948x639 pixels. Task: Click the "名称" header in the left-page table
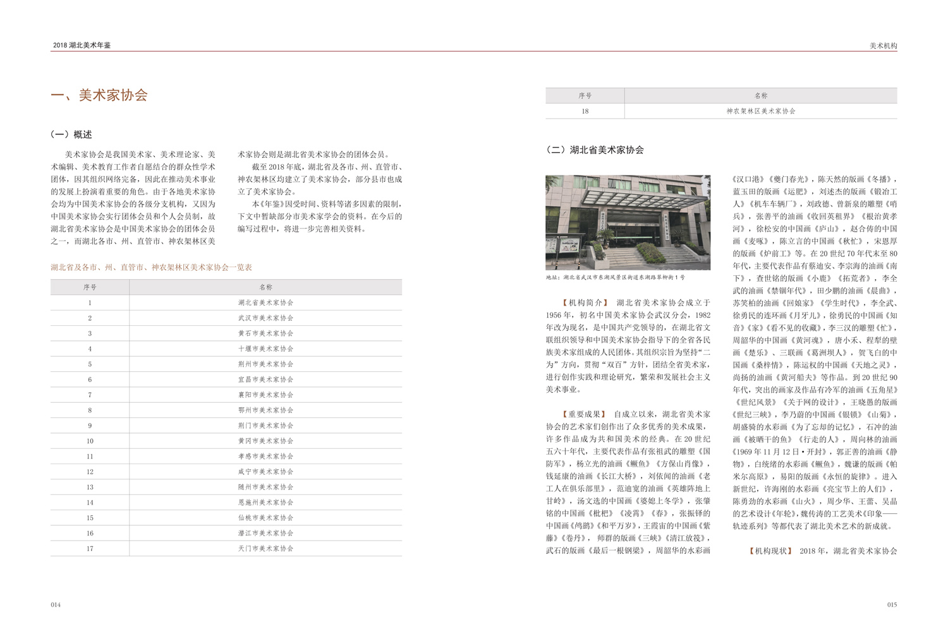click(266, 287)
